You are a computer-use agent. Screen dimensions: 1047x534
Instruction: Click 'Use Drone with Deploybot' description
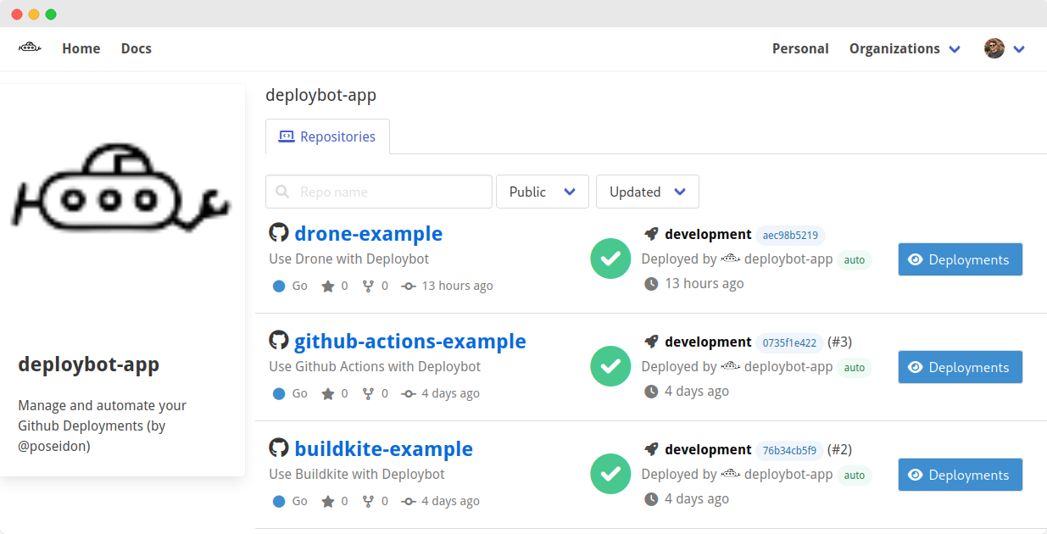pos(349,259)
